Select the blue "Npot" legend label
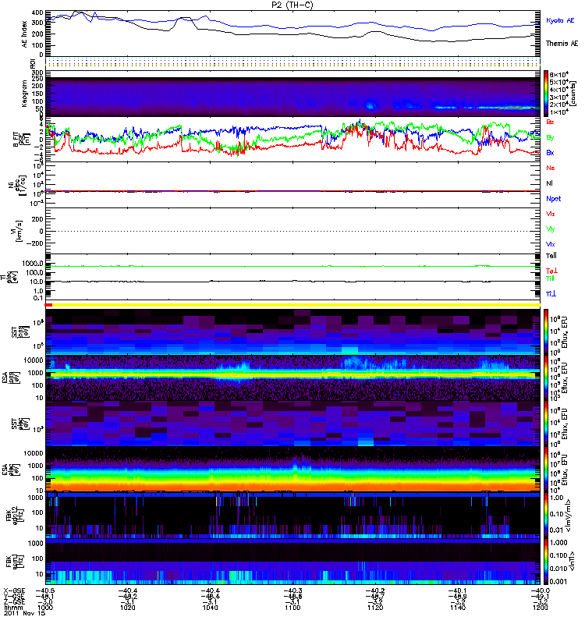This screenshot has height=624, width=585. coord(553,199)
